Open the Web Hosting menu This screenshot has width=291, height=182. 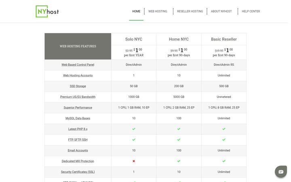tap(158, 11)
